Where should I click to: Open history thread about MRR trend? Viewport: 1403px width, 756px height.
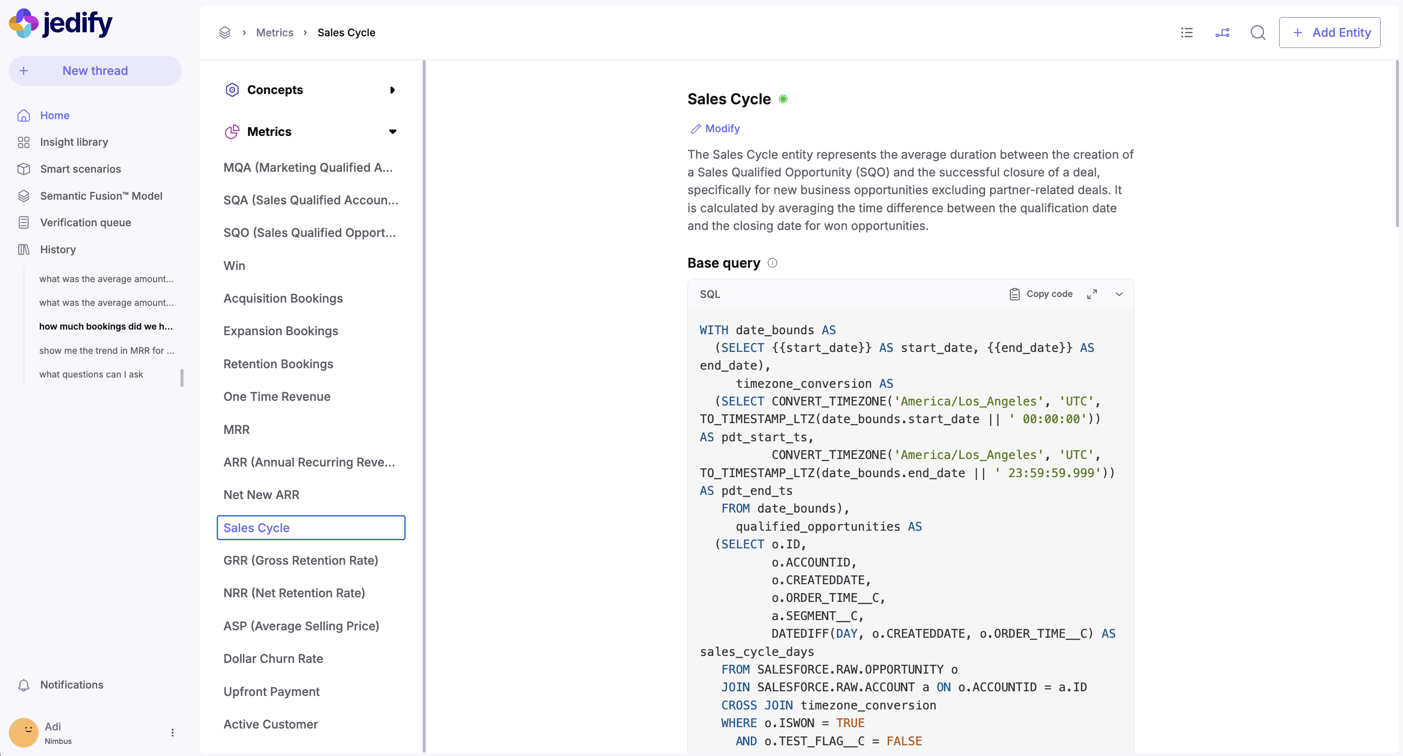click(106, 350)
